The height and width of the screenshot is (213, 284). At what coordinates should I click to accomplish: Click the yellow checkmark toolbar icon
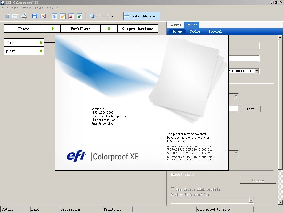63,16
